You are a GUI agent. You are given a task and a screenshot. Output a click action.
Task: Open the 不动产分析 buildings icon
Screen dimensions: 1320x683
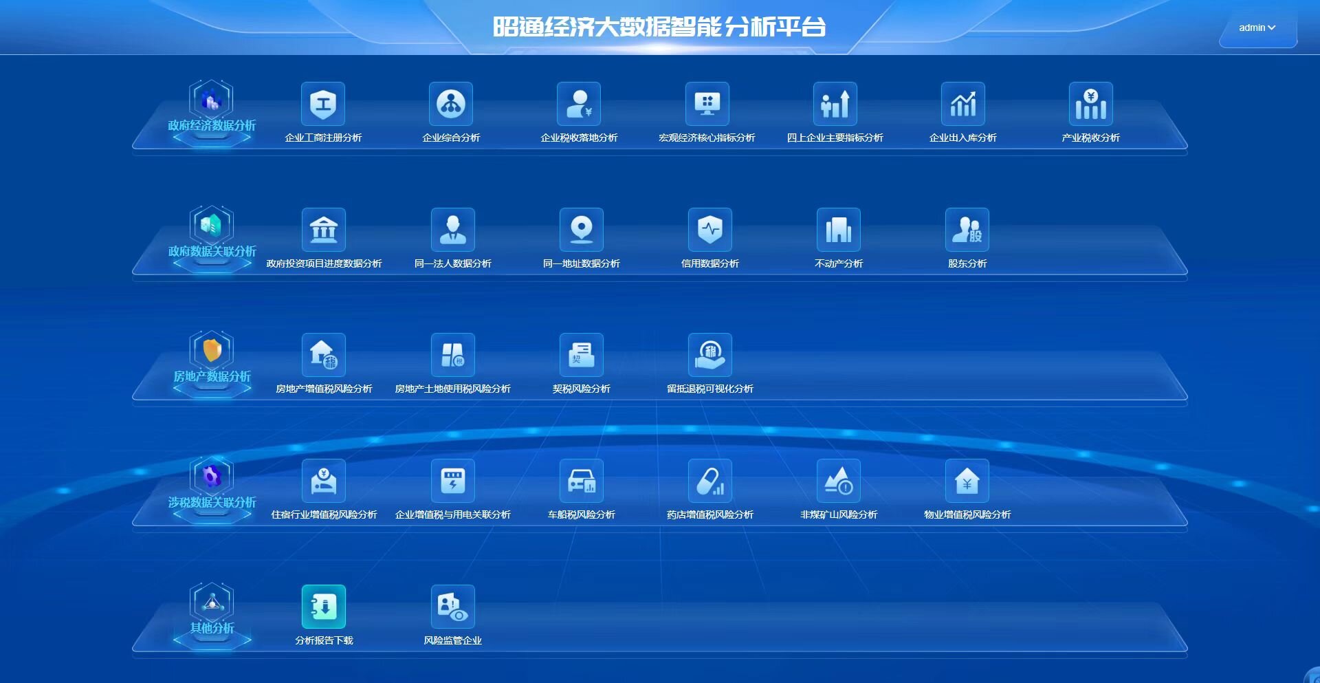[839, 230]
